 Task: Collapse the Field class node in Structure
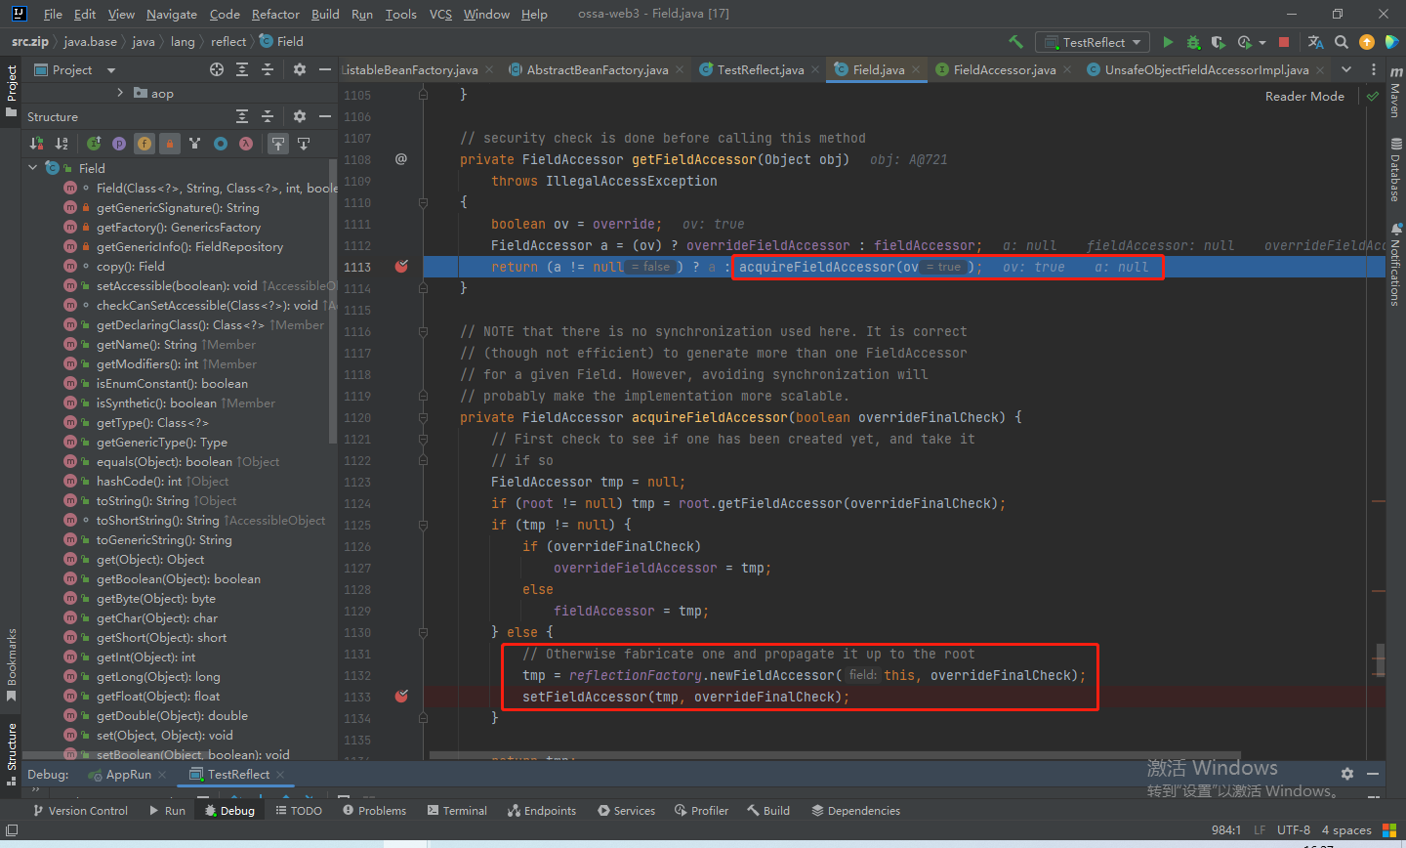click(x=32, y=168)
